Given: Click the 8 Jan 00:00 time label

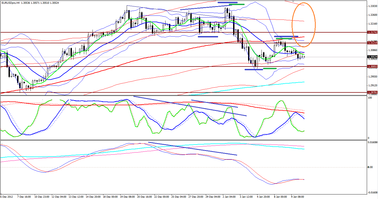Looking at the screenshot, I should coord(281,197).
